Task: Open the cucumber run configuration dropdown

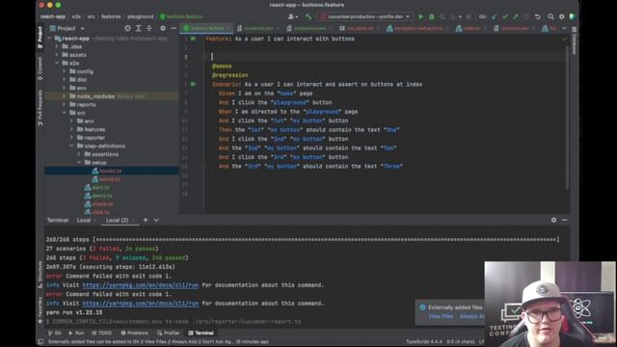Action: click(x=364, y=16)
